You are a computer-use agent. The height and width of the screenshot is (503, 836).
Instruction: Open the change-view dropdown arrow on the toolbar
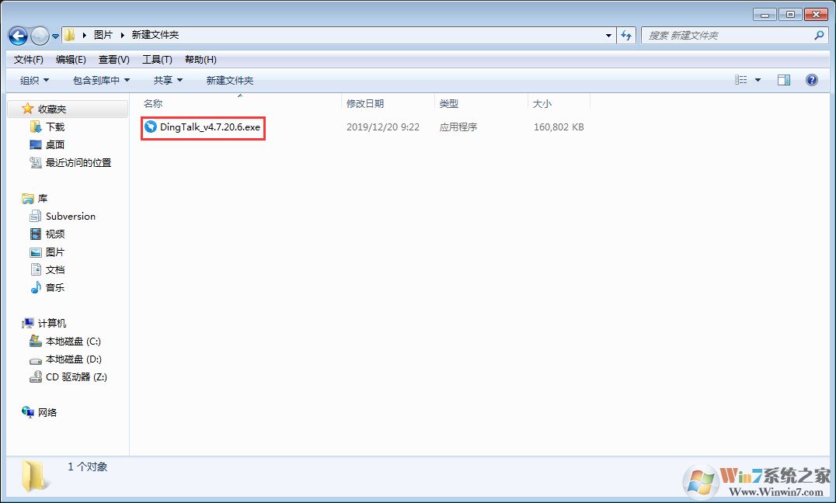[x=758, y=79]
